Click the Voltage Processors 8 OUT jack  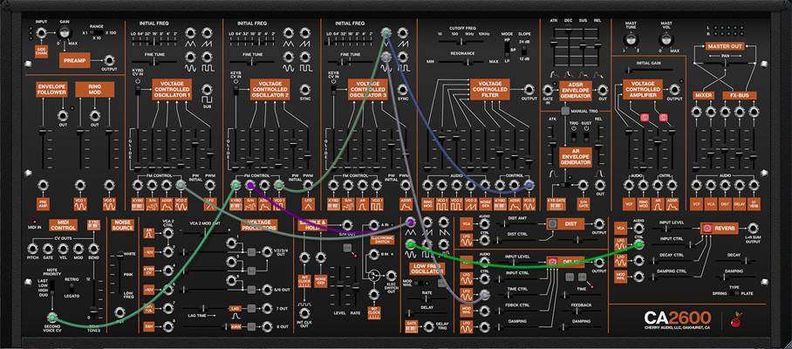[x=267, y=327]
